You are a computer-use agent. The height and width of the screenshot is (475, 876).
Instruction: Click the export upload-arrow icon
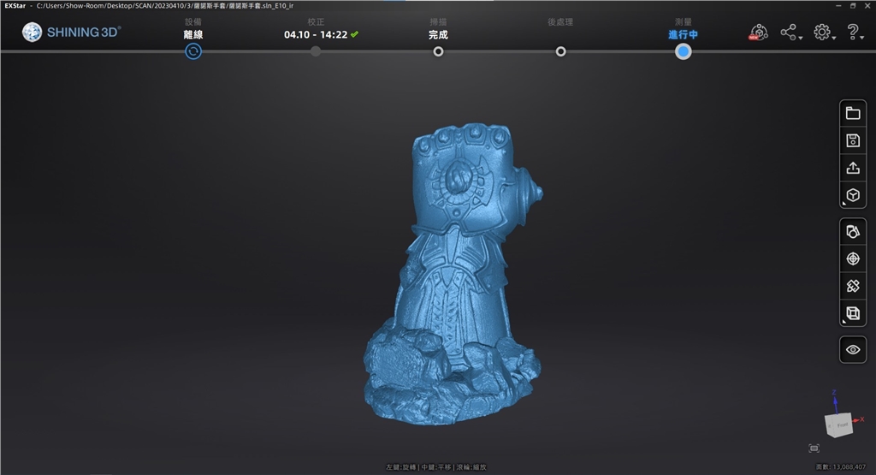click(x=852, y=169)
